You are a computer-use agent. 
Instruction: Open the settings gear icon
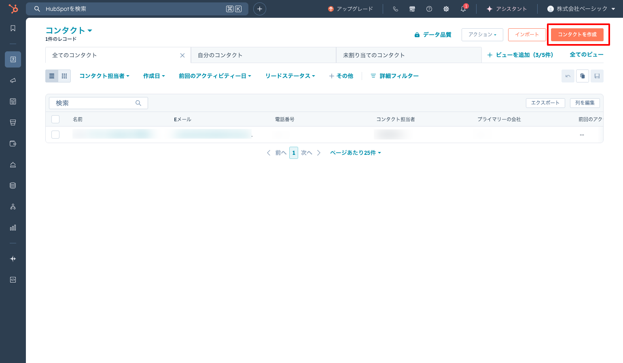click(x=446, y=9)
